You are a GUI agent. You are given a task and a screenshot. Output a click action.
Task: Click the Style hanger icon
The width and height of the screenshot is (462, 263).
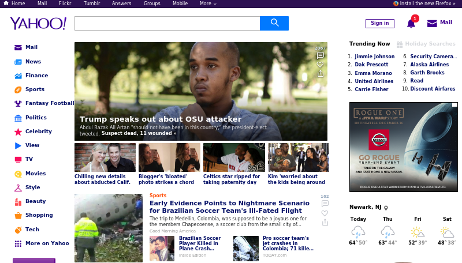click(18, 187)
